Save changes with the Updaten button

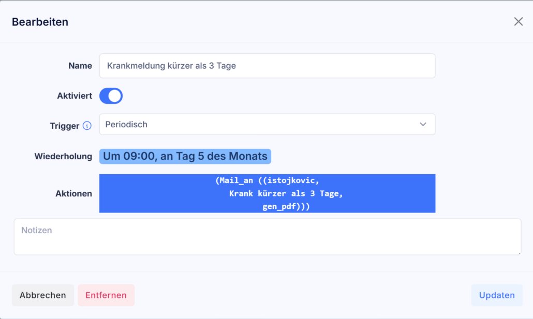tap(497, 295)
